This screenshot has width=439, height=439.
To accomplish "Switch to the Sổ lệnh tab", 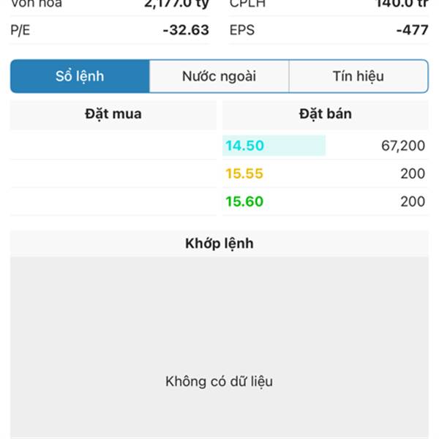I will (x=80, y=76).
